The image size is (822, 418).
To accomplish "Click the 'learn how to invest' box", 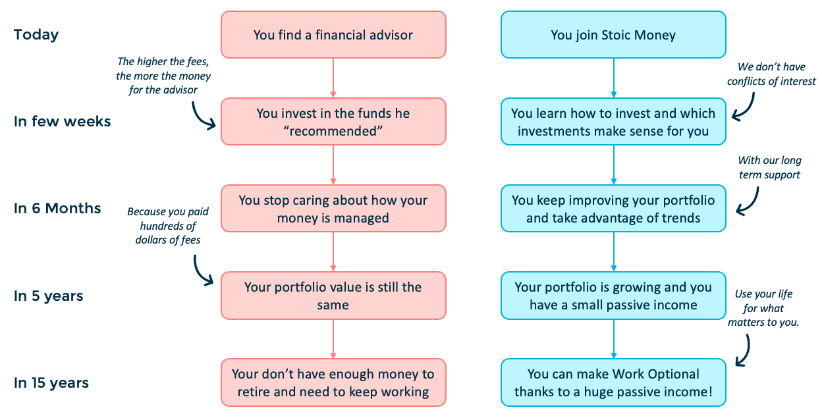I will (x=613, y=122).
